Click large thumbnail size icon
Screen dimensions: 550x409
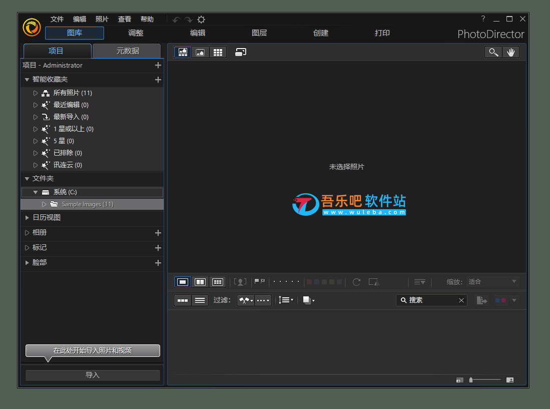point(510,380)
